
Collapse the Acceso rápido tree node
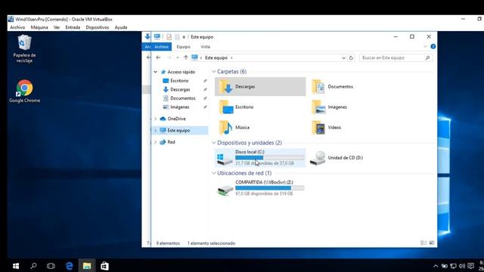pyautogui.click(x=156, y=72)
